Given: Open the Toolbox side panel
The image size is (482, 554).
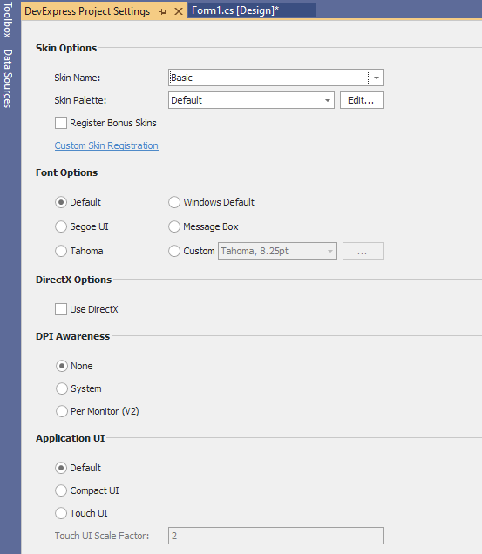Looking at the screenshot, I should point(8,20).
